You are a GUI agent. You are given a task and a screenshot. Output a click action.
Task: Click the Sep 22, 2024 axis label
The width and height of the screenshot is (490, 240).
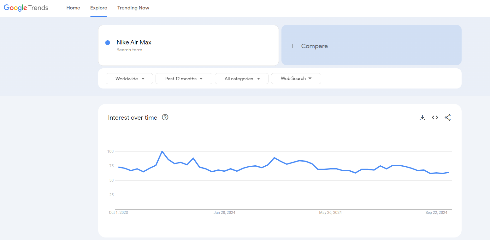coord(436,213)
